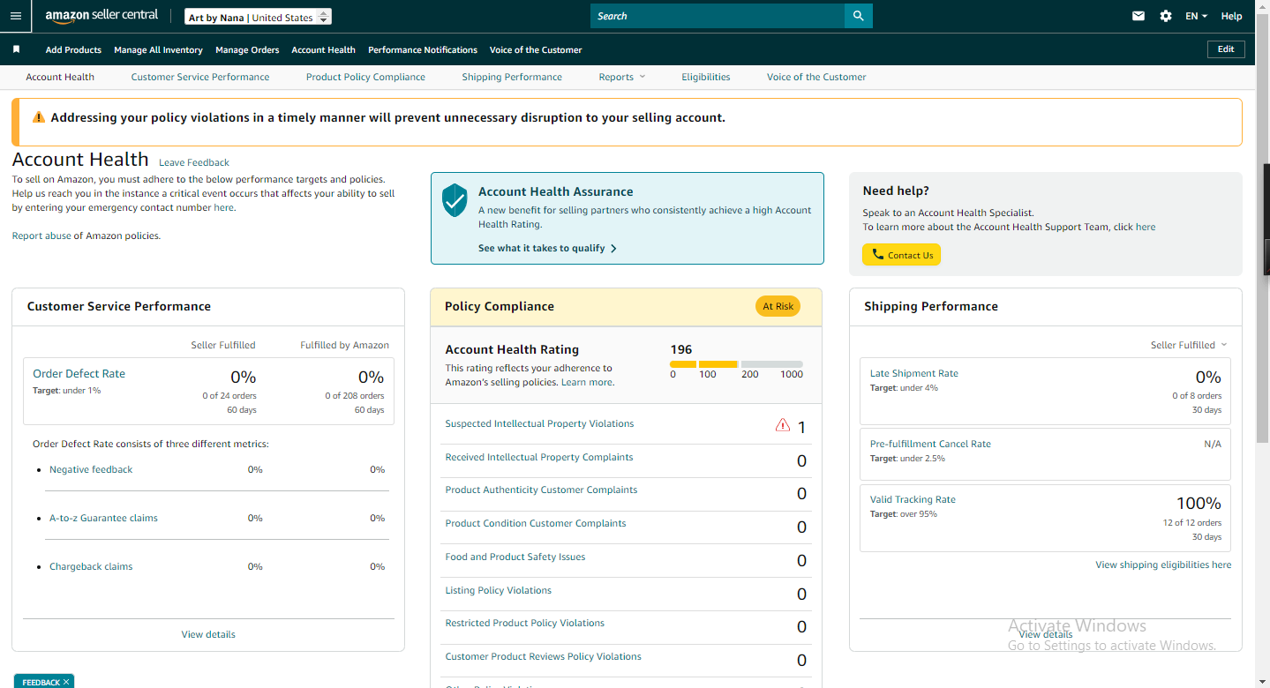
Task: Click the red warning triangle beside IP violations
Action: [x=783, y=425]
